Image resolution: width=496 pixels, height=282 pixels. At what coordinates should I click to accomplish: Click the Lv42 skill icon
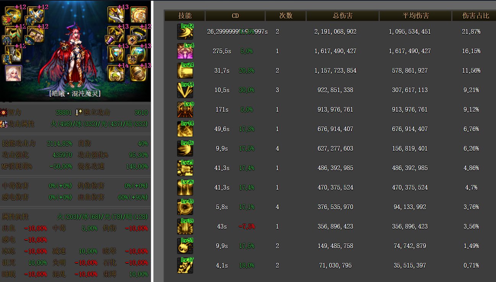coord(185,32)
